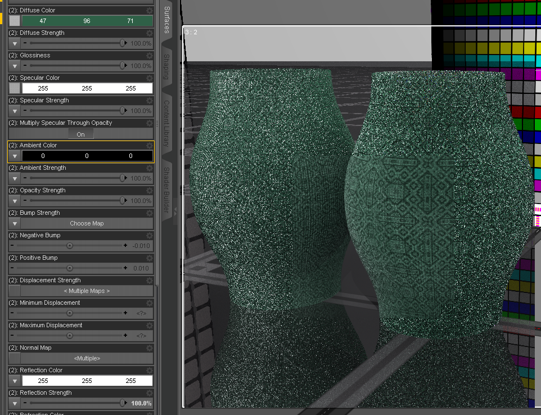The width and height of the screenshot is (541, 415).
Task: Click the Negative Bump slider handle
Action: pos(70,246)
